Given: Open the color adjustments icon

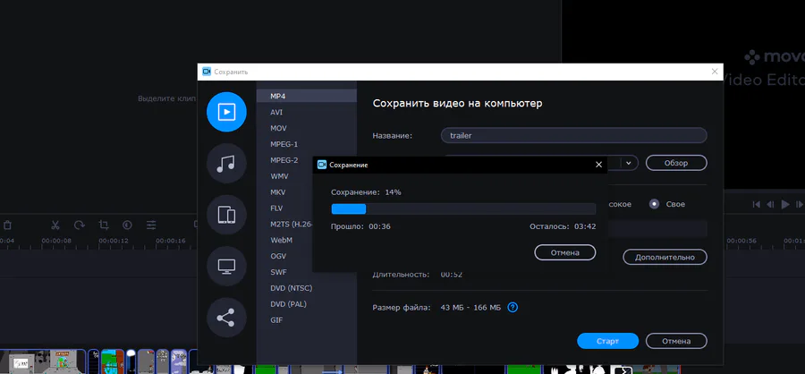Looking at the screenshot, I should (127, 225).
